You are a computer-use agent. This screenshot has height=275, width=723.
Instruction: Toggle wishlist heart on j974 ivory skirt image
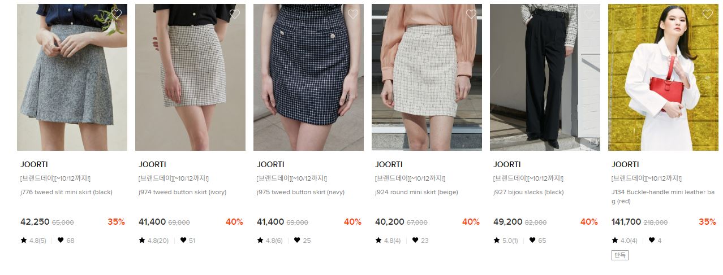tap(235, 14)
